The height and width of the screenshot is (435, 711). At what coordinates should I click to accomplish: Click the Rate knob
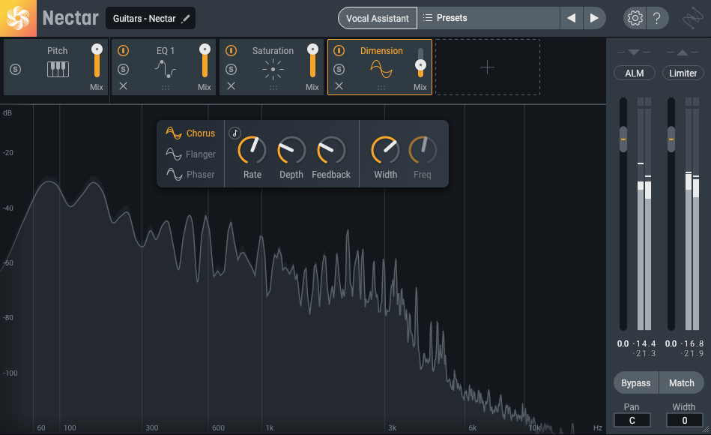pyautogui.click(x=252, y=150)
